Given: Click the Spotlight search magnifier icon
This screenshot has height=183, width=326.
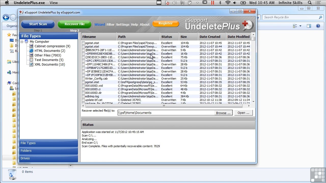Looking at the screenshot, I should [x=310, y=3].
